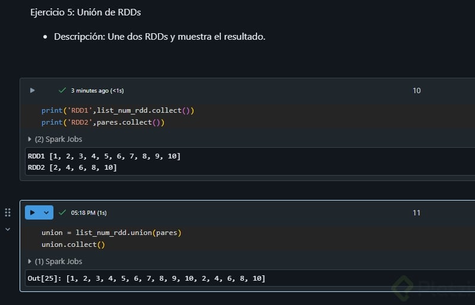Click the green success checkmark in cell 10
This screenshot has width=475, height=305.
point(62,91)
